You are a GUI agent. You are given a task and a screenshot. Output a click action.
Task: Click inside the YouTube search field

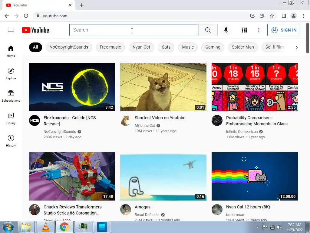pos(134,30)
